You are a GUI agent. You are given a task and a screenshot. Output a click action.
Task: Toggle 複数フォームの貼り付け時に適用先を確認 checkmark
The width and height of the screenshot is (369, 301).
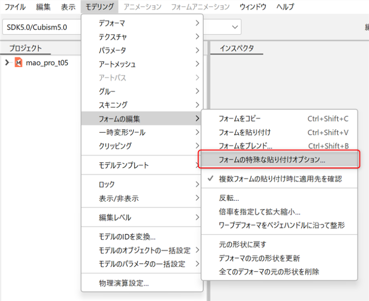[280, 179]
